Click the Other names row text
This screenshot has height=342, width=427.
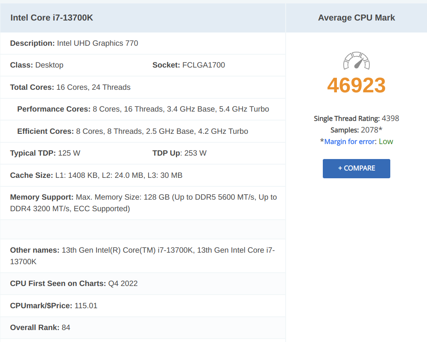tap(143, 256)
